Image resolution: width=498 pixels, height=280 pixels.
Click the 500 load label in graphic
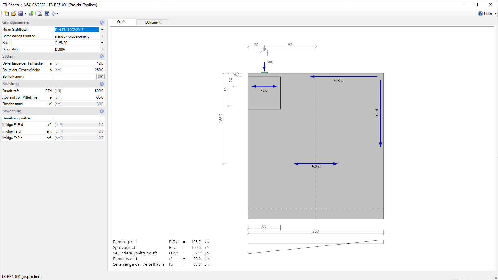click(x=270, y=62)
